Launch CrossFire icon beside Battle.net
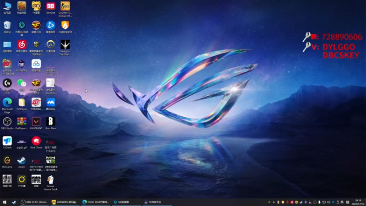 (36, 27)
